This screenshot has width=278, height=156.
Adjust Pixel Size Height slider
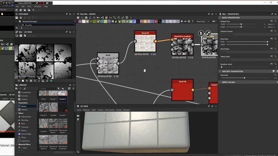(x=268, y=45)
